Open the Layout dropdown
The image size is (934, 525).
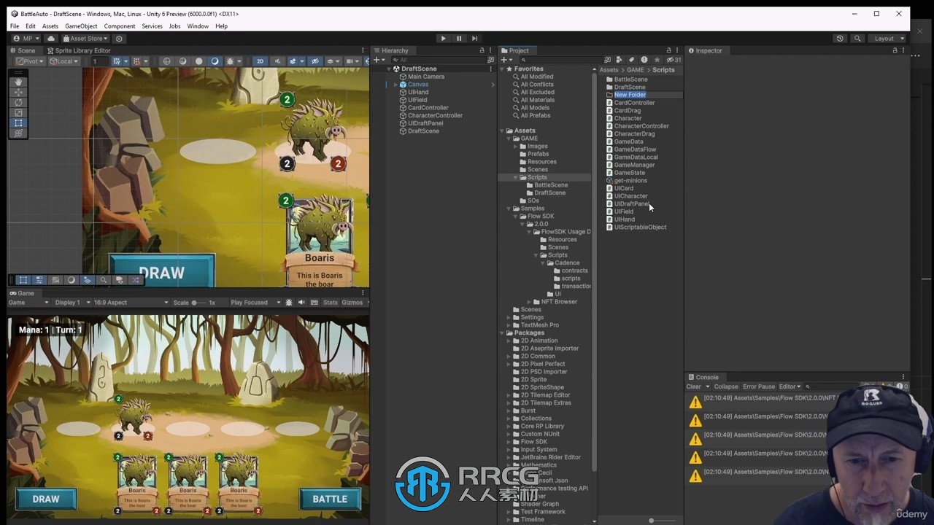(x=888, y=38)
